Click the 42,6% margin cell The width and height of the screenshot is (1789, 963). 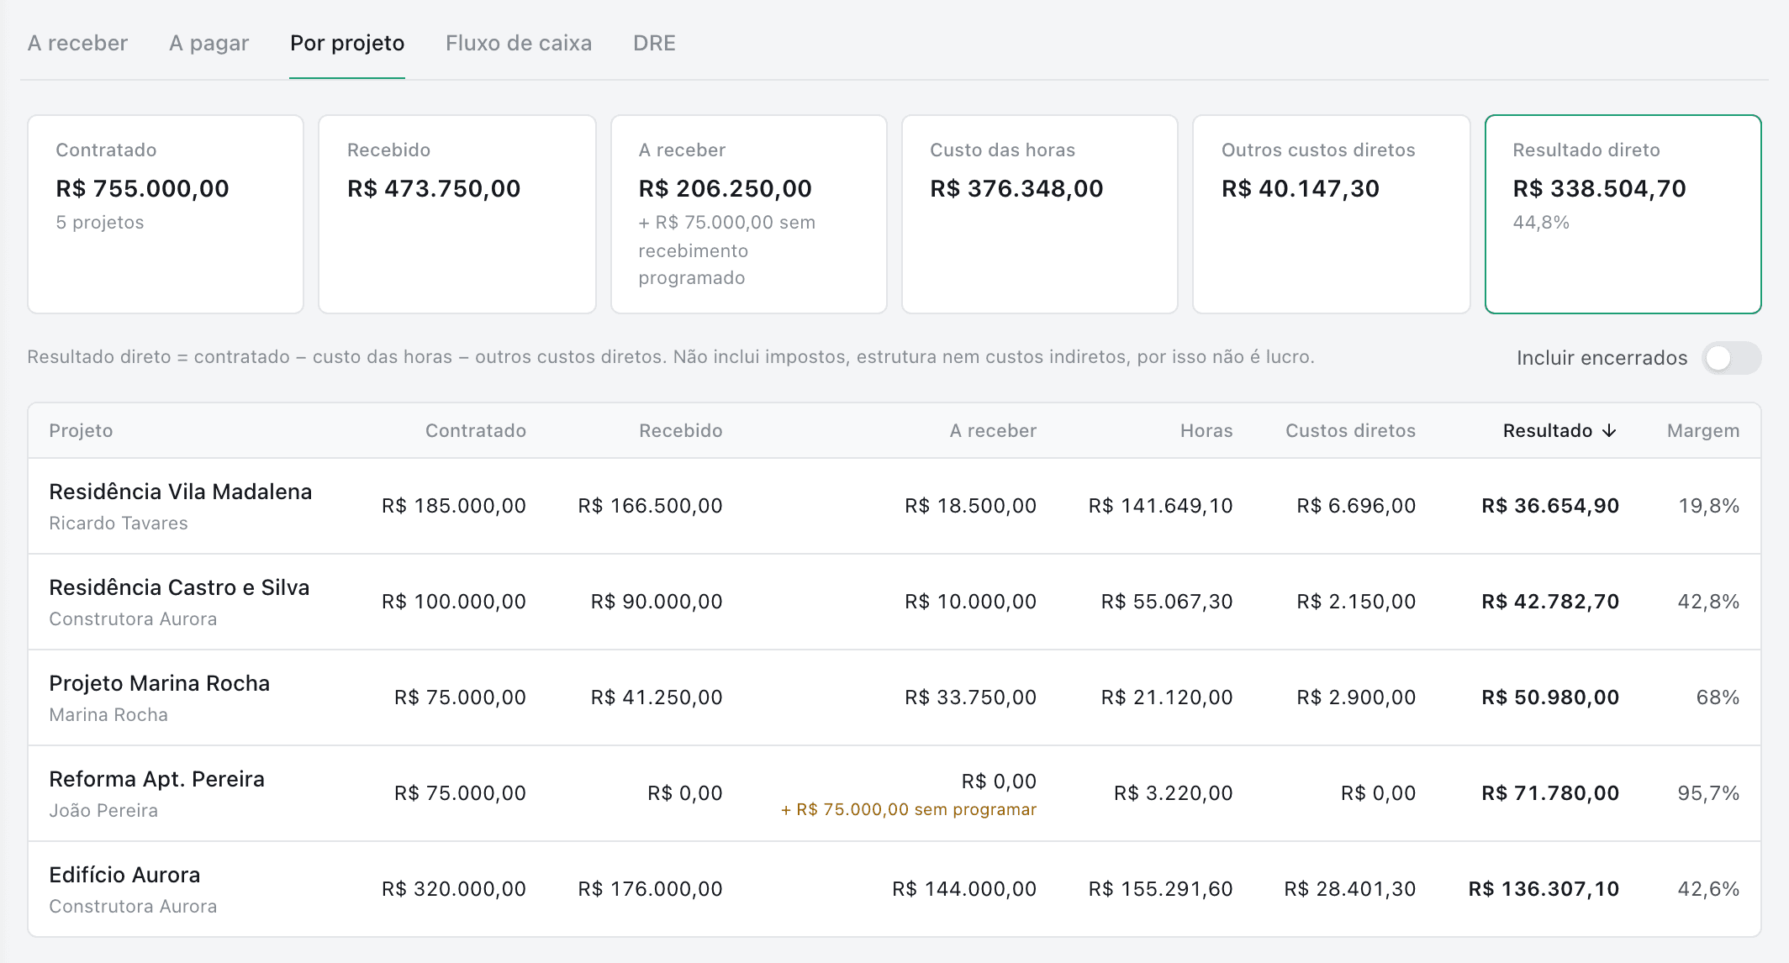pos(1709,889)
